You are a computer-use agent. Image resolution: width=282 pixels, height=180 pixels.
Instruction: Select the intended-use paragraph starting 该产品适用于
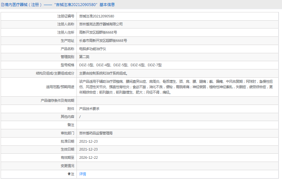(x=176, y=87)
